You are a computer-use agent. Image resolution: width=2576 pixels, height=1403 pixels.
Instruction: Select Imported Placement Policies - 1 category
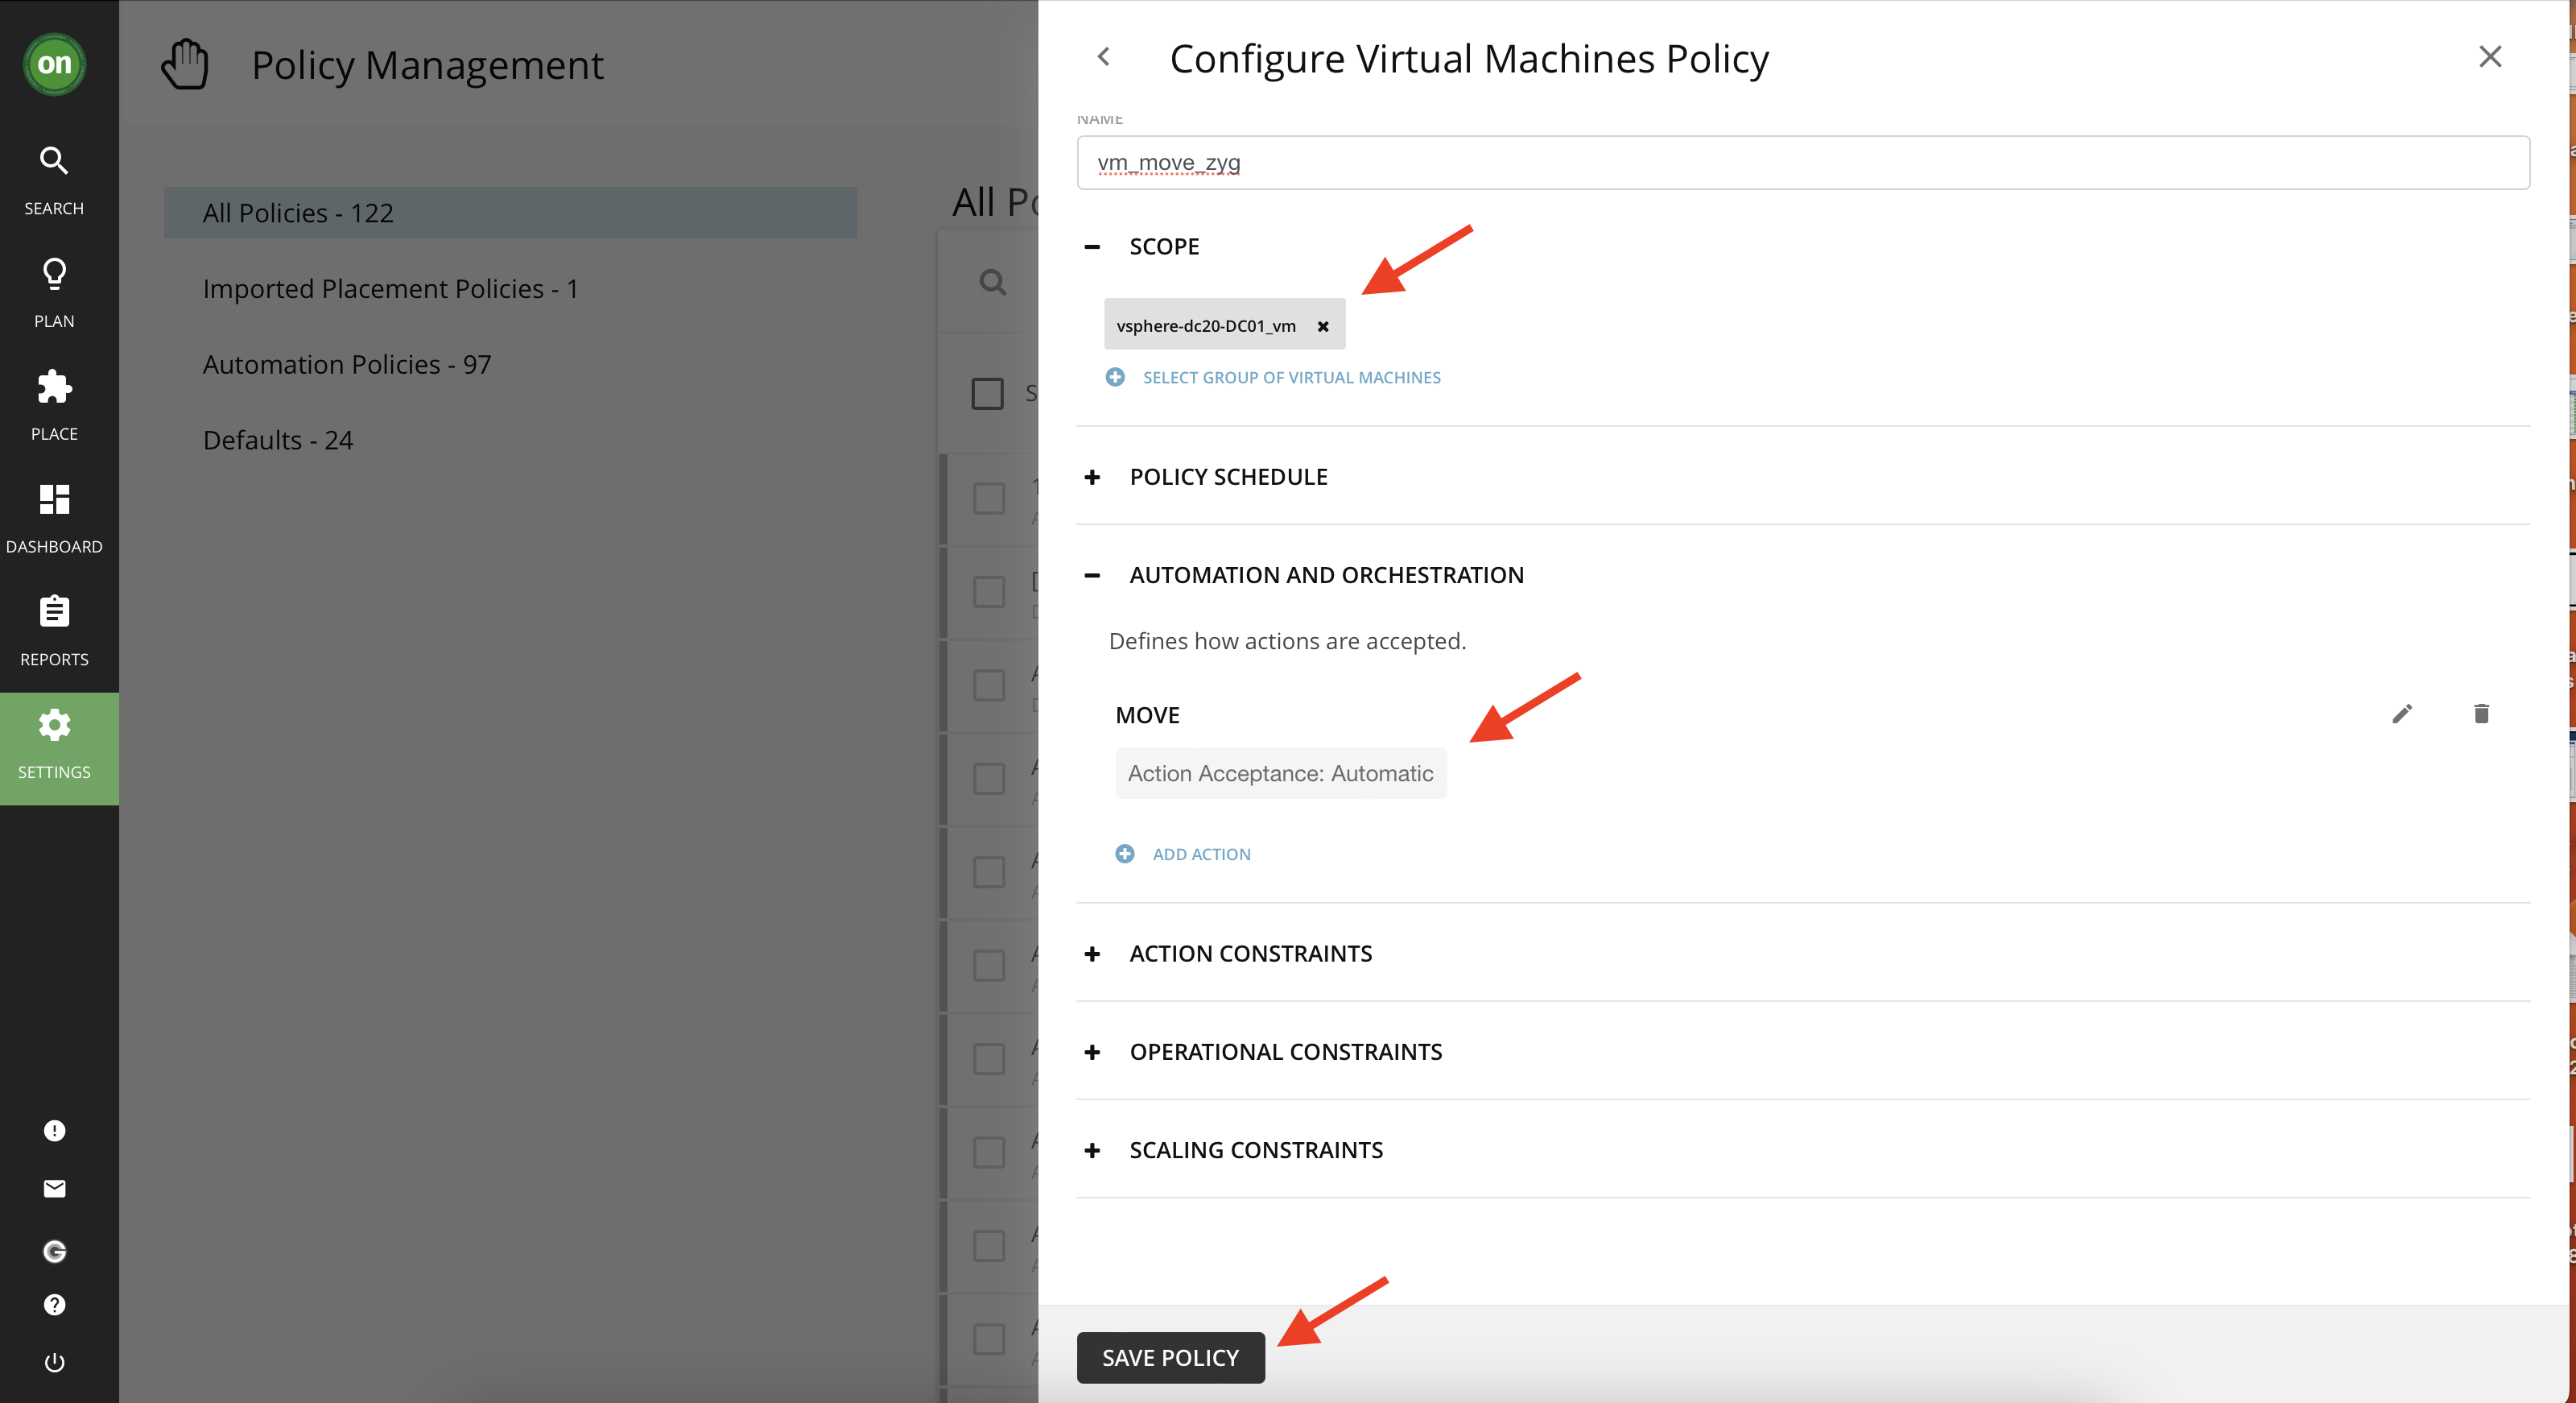pyautogui.click(x=390, y=288)
